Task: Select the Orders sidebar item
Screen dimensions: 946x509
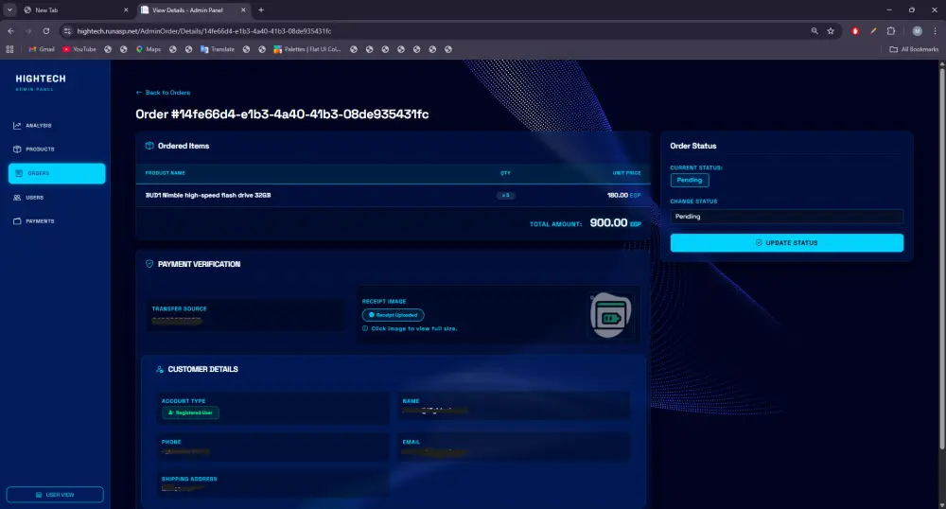Action: [57, 173]
